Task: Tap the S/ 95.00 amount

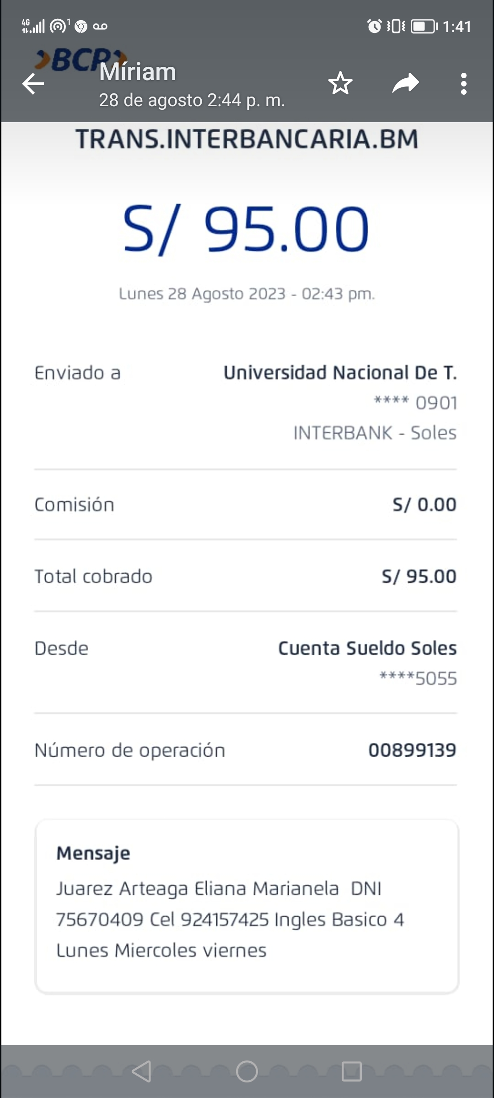Action: point(246,229)
